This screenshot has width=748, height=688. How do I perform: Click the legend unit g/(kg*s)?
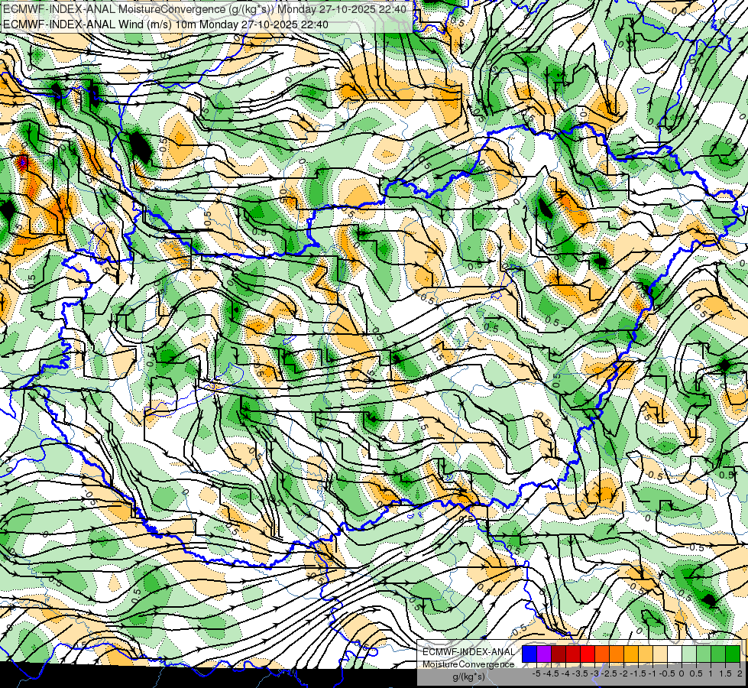click(x=468, y=677)
